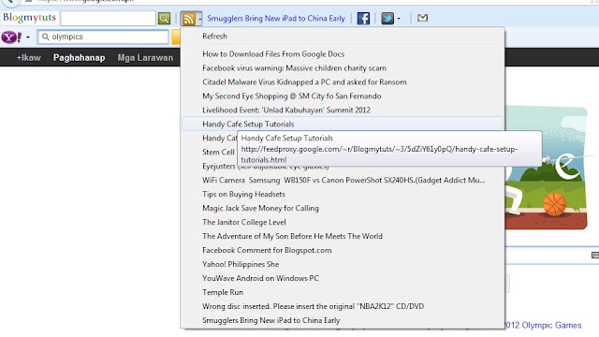This screenshot has width=599, height=337.
Task: Expand the Yahoo toolbar dropdown arrow
Action: click(27, 37)
